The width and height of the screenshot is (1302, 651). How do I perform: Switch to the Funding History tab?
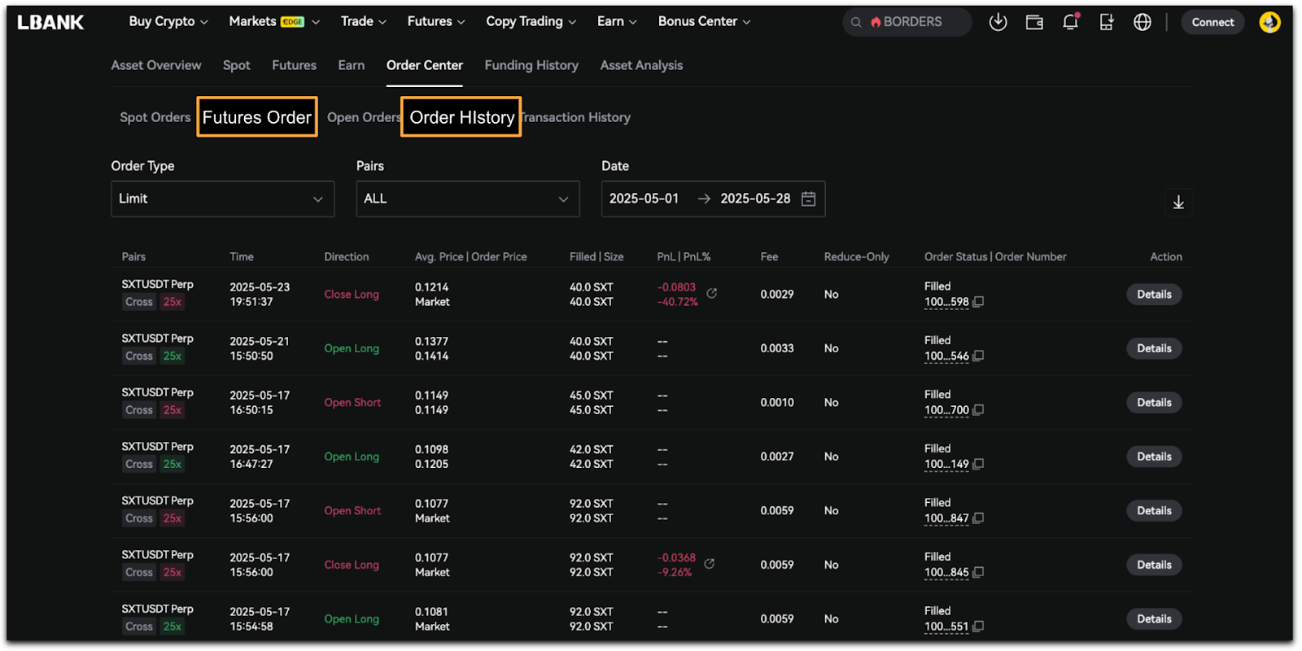click(x=531, y=65)
